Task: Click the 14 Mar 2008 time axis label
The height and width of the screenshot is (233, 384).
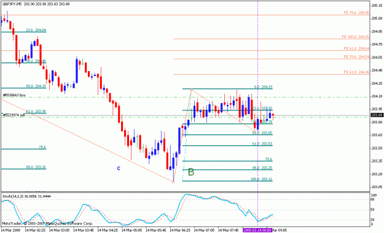Action: point(11,231)
